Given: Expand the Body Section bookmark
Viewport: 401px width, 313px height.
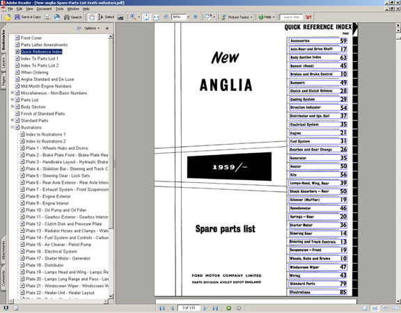Looking at the screenshot, I should pyautogui.click(x=12, y=106).
